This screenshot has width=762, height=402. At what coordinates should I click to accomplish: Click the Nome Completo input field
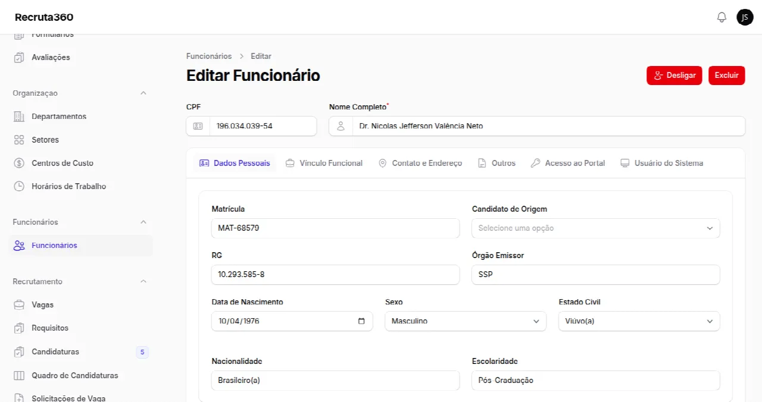click(548, 126)
